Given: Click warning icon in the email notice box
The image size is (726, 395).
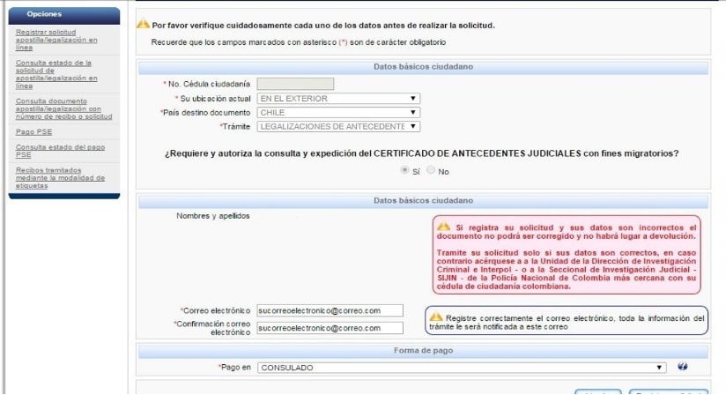Looking at the screenshot, I should [x=435, y=317].
